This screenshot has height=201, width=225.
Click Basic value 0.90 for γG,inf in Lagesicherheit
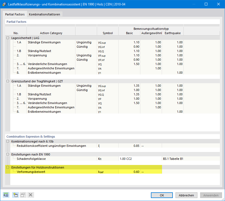(x=129, y=47)
